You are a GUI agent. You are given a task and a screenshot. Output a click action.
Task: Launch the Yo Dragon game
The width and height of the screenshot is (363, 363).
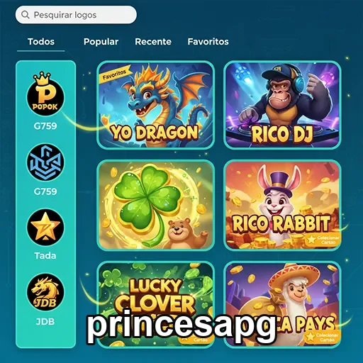(156, 105)
